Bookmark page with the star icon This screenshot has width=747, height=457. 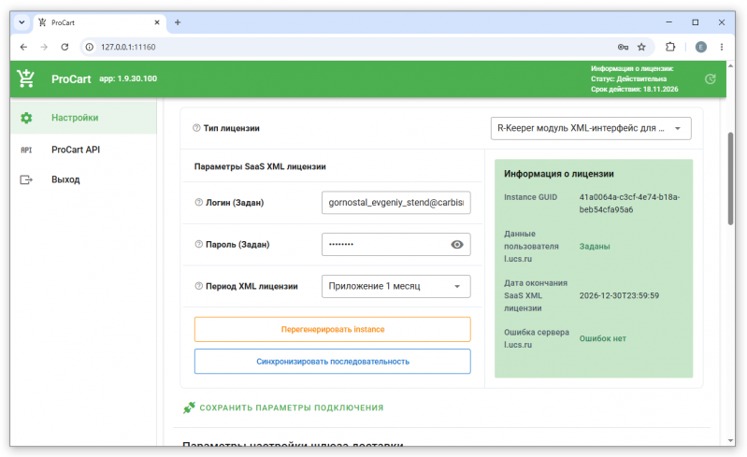pyautogui.click(x=641, y=47)
